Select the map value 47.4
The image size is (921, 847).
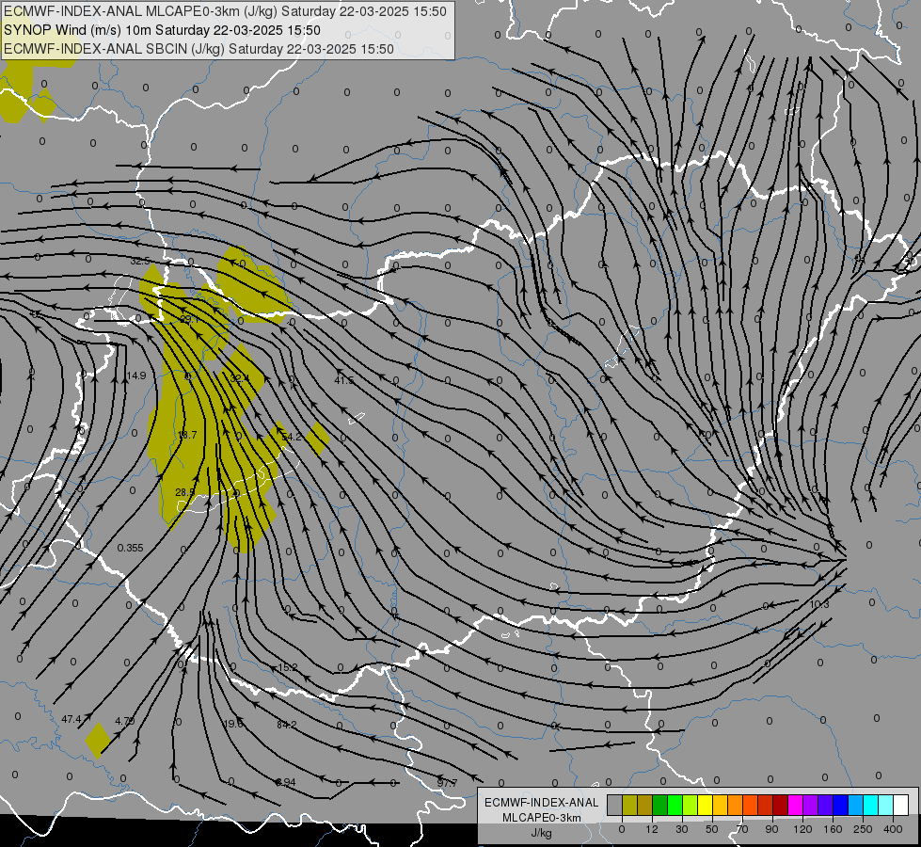pos(71,719)
